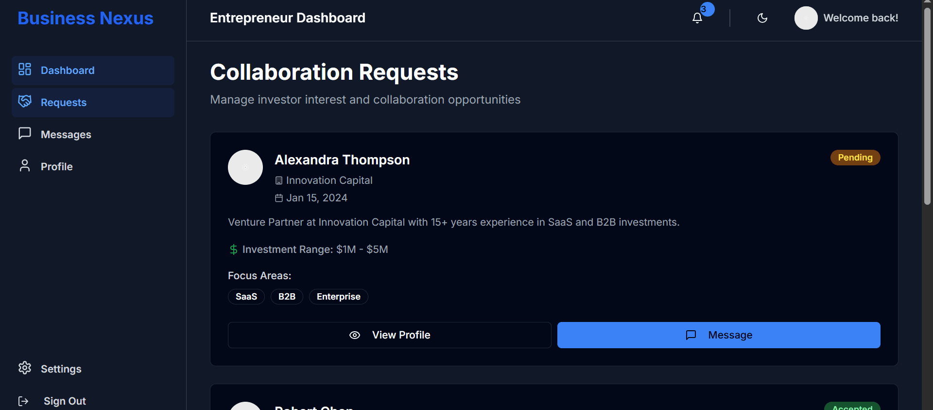
Task: View Alexandra Thompson's profile
Action: (389, 335)
